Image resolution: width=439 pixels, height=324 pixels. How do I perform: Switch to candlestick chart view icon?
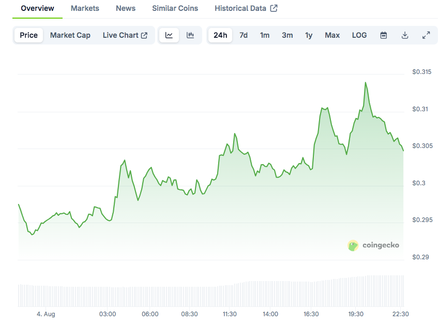[x=190, y=35]
